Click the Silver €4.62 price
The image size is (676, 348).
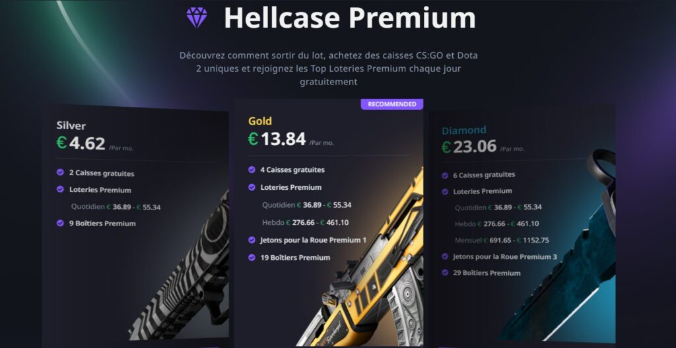[x=81, y=143]
